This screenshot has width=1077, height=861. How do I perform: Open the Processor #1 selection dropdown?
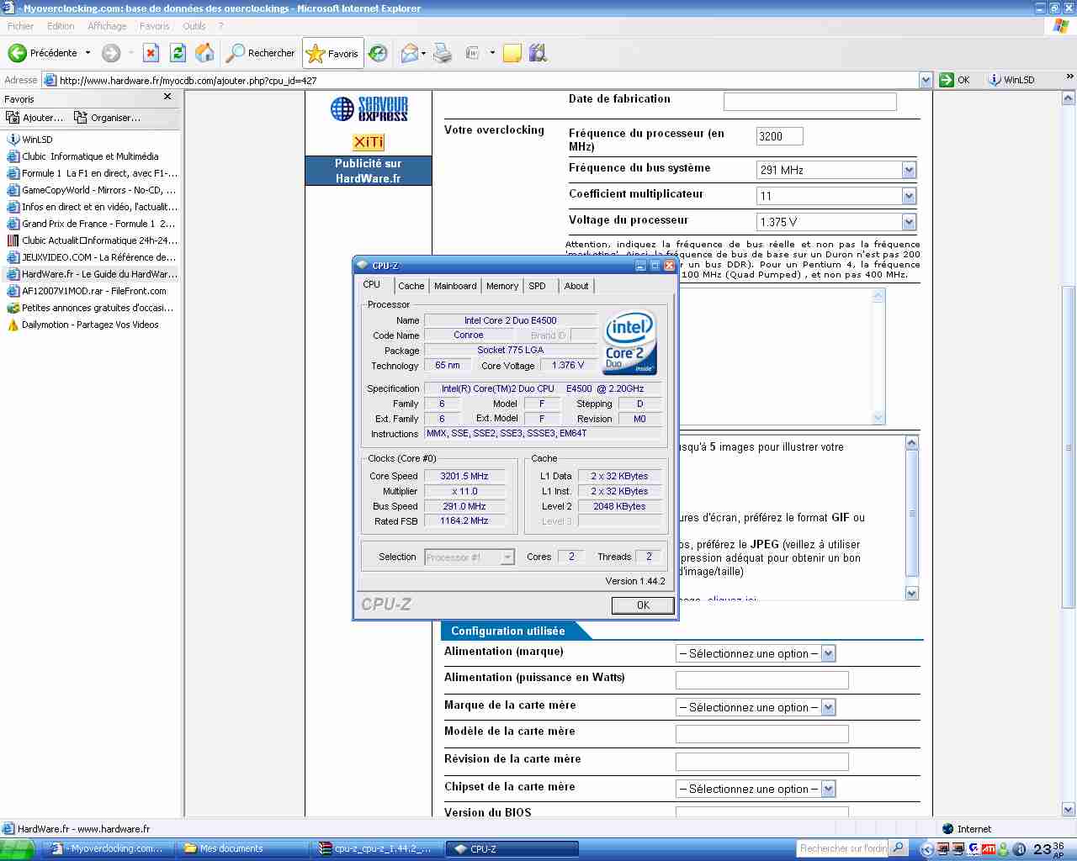pos(469,557)
